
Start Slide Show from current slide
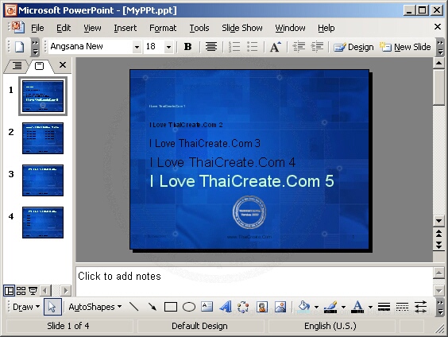(33, 291)
